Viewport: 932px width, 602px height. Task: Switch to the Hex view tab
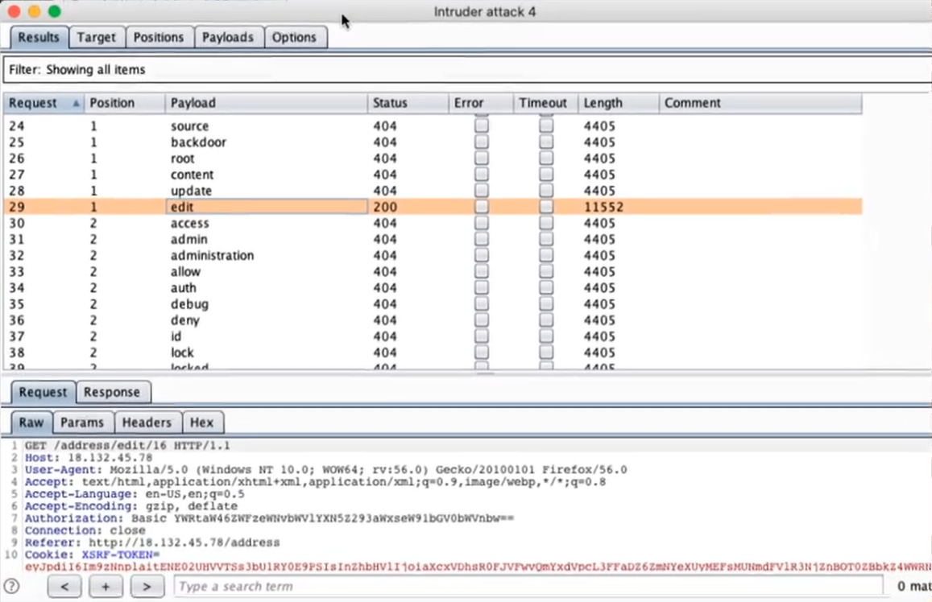coord(201,423)
